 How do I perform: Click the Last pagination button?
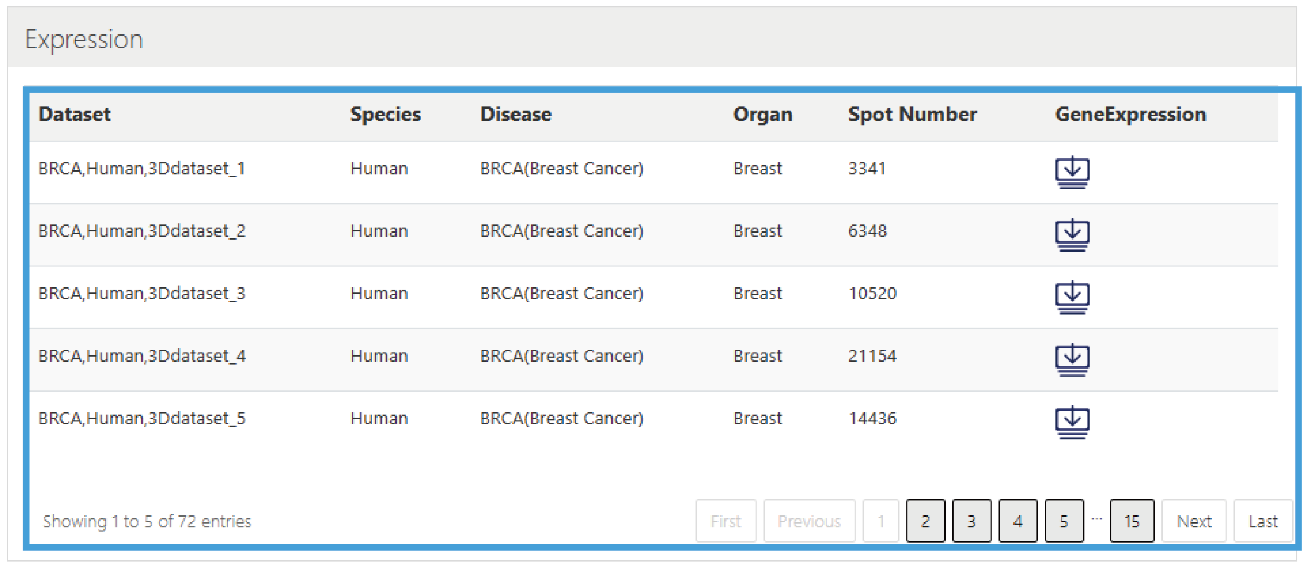click(1263, 521)
